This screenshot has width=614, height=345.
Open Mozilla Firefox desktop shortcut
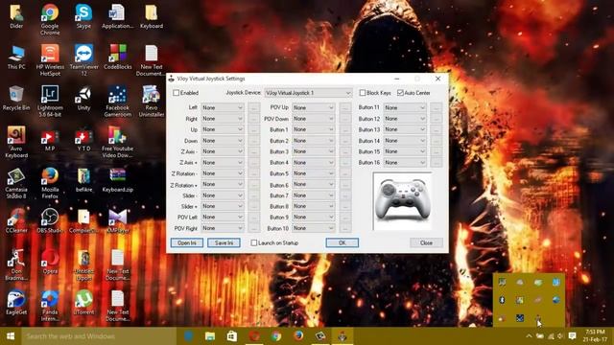[x=50, y=183]
